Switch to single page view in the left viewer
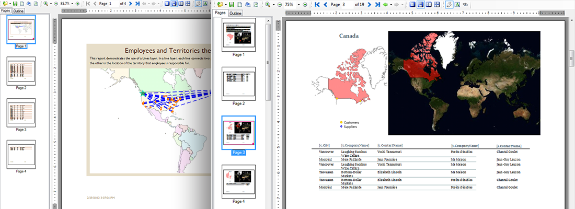 (x=167, y=4)
